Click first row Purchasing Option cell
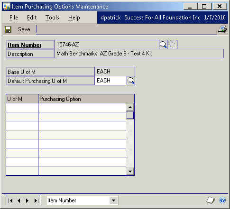 (82, 108)
